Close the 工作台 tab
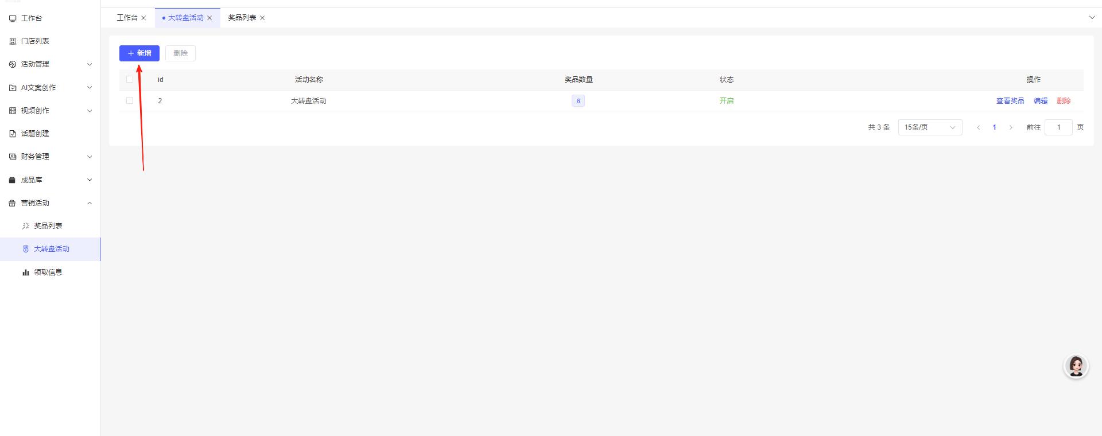This screenshot has height=436, width=1102. 143,18
